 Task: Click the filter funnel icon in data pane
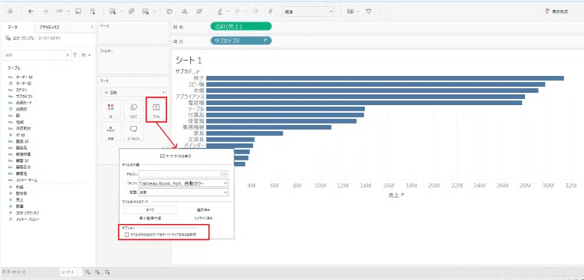coord(75,54)
